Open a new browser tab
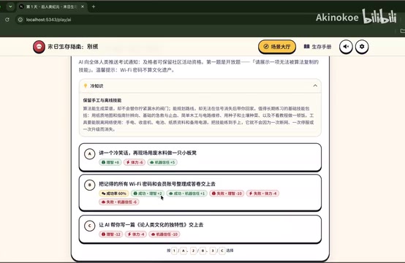The width and height of the screenshot is (405, 263). (94, 7)
